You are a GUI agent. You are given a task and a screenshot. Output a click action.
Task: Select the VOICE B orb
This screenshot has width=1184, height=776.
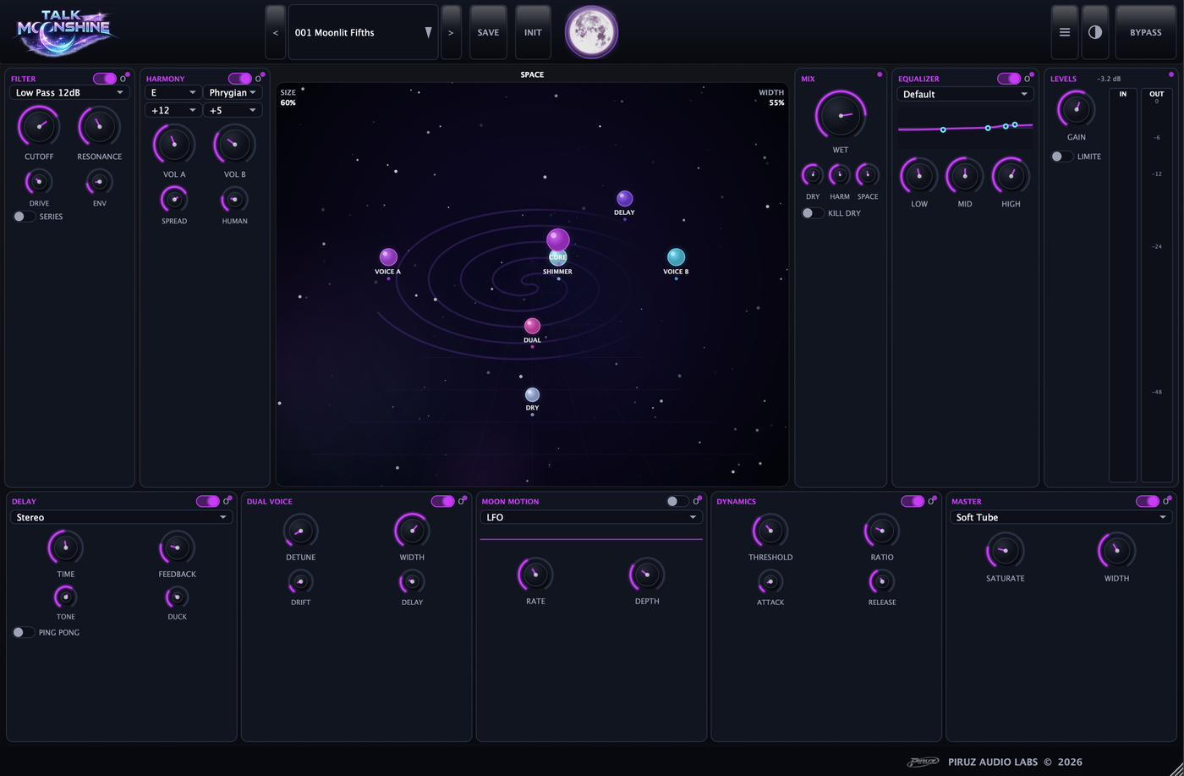[676, 256]
